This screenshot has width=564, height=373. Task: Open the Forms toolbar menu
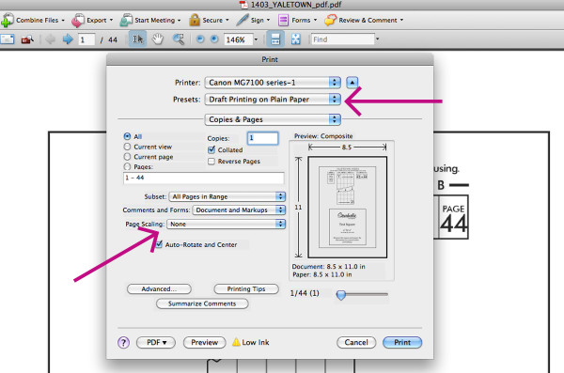(x=297, y=20)
